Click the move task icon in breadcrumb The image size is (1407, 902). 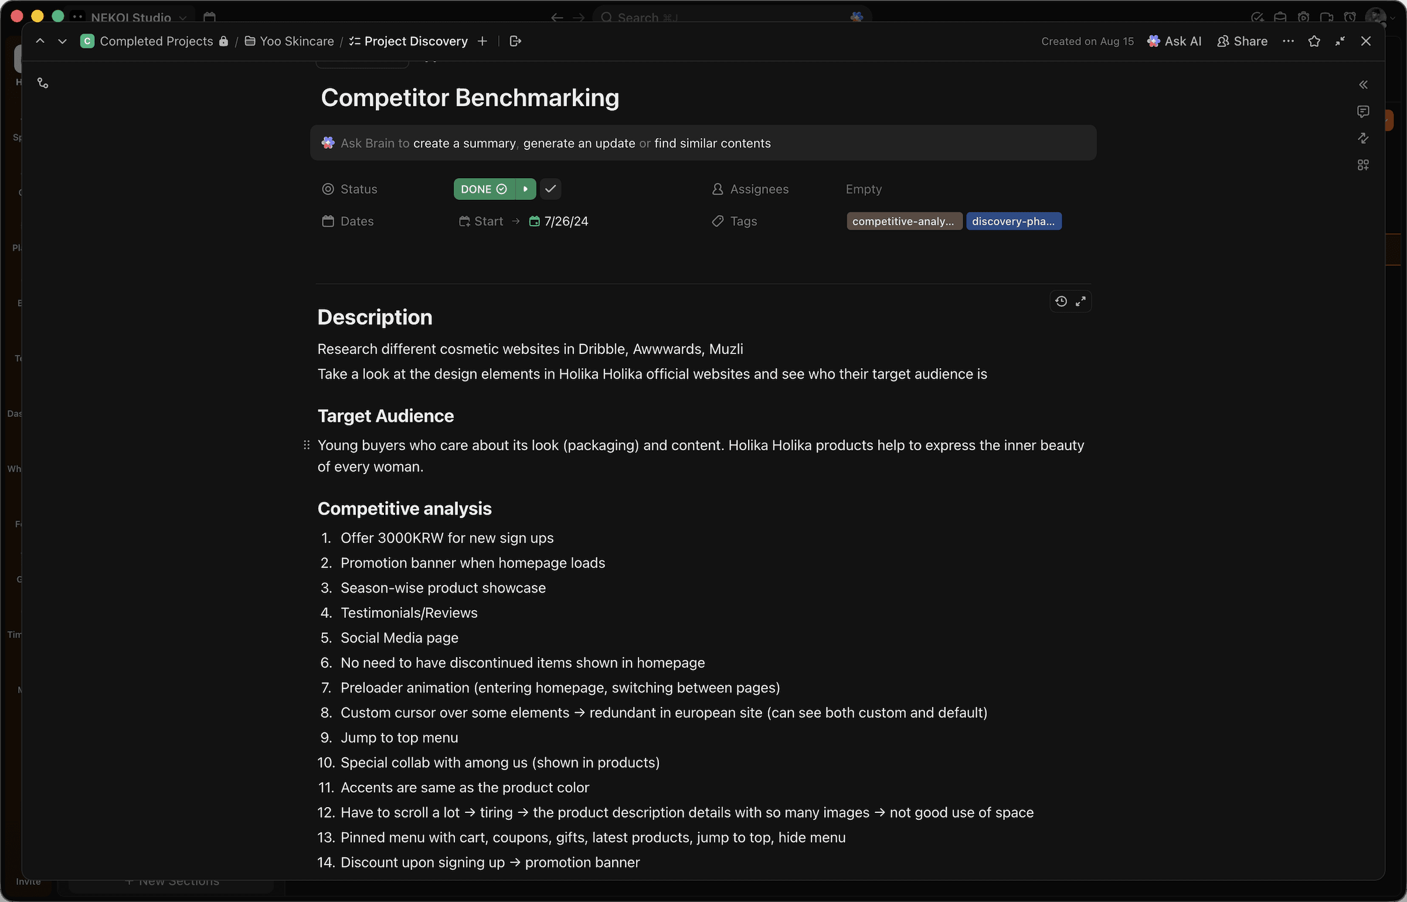pyautogui.click(x=515, y=41)
